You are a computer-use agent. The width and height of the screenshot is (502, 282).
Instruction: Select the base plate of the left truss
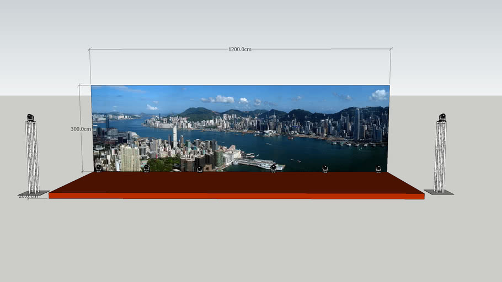(33, 193)
